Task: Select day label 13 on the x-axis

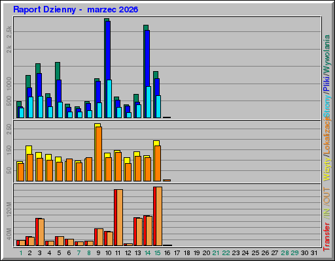Action: pyautogui.click(x=137, y=253)
